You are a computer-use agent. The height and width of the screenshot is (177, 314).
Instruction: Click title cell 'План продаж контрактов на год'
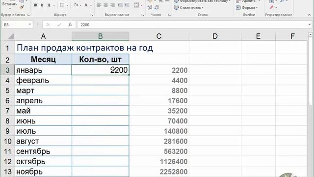(85, 48)
